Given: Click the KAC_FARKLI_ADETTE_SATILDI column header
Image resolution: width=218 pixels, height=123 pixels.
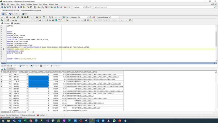Looking at the screenshot, I should (x=39, y=72).
